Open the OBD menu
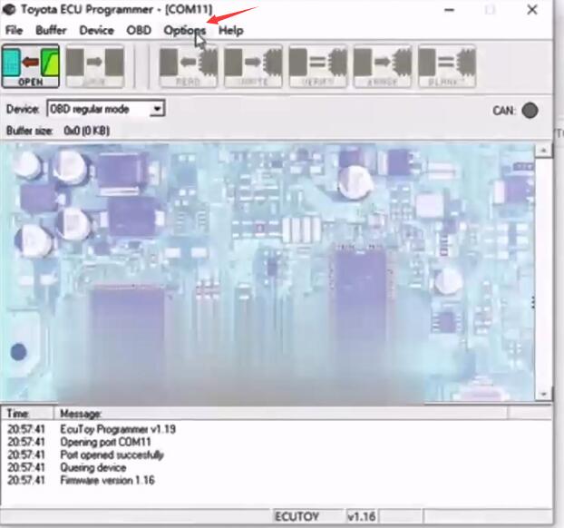564x528 pixels. tap(139, 30)
